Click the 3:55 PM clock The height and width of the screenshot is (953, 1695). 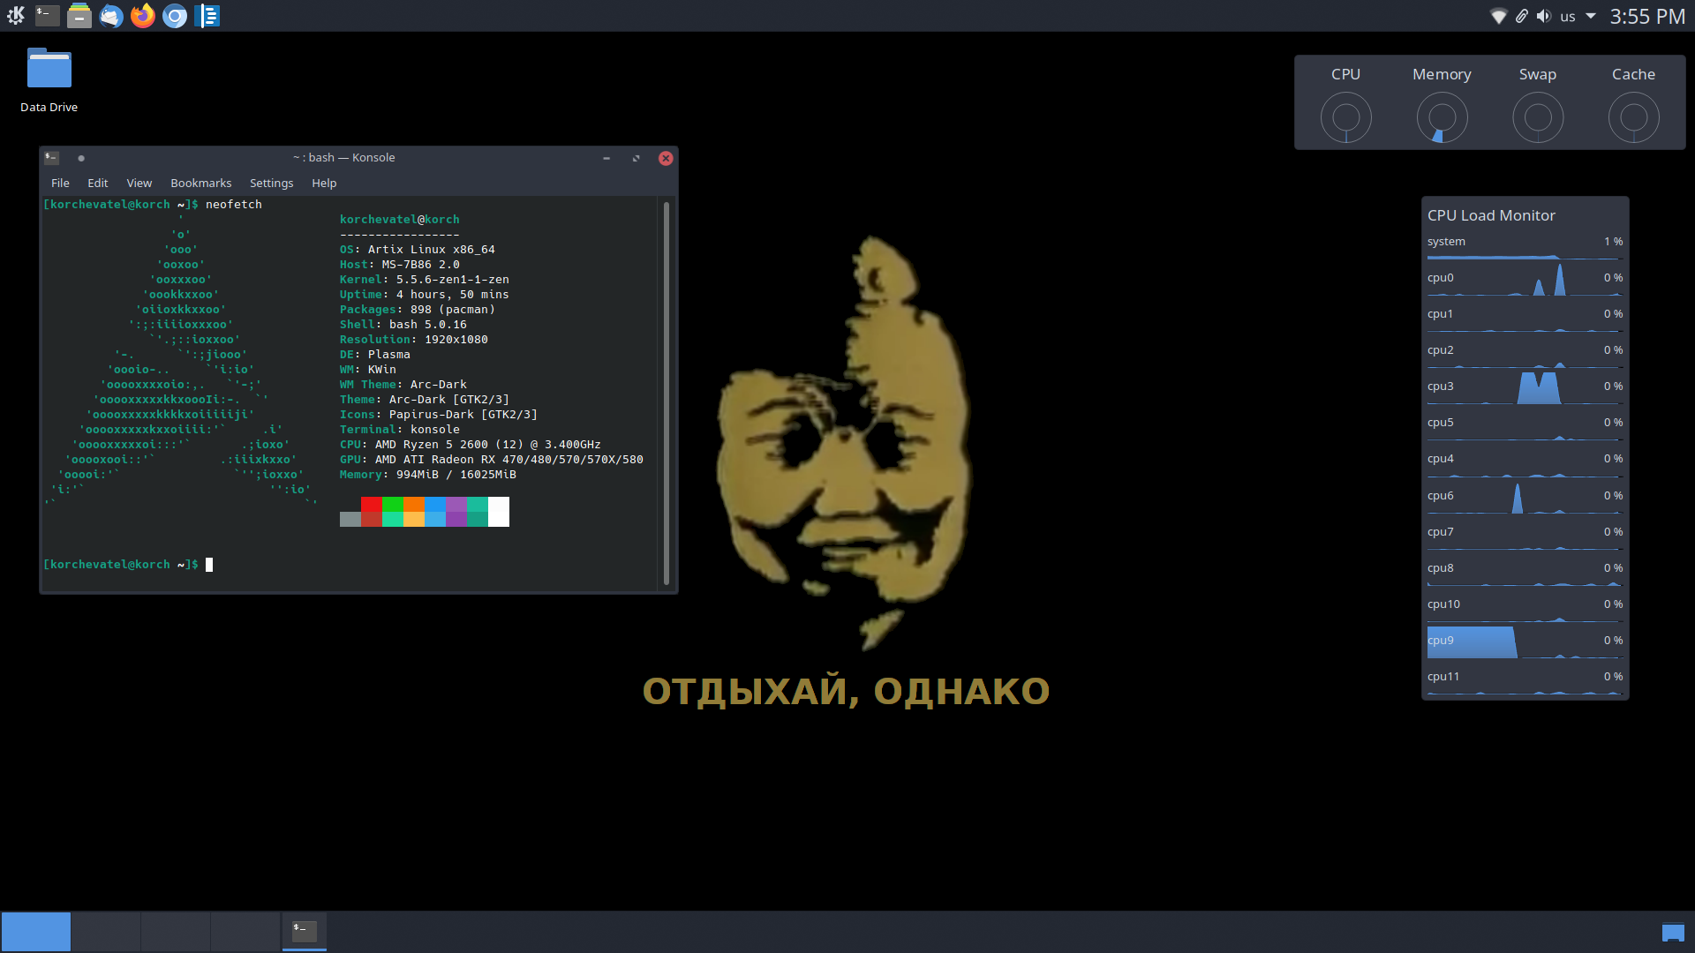[1646, 17]
